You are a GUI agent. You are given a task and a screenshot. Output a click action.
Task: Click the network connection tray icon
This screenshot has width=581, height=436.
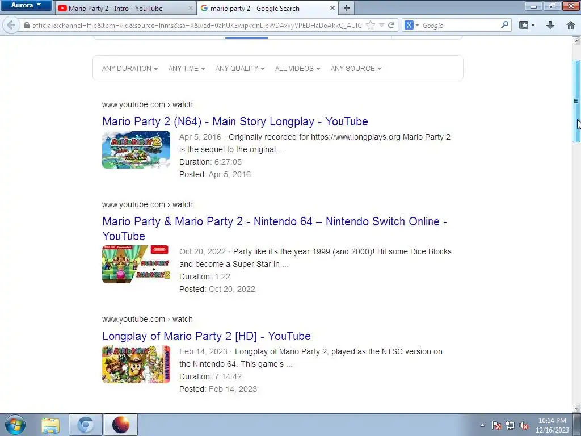tap(510, 425)
